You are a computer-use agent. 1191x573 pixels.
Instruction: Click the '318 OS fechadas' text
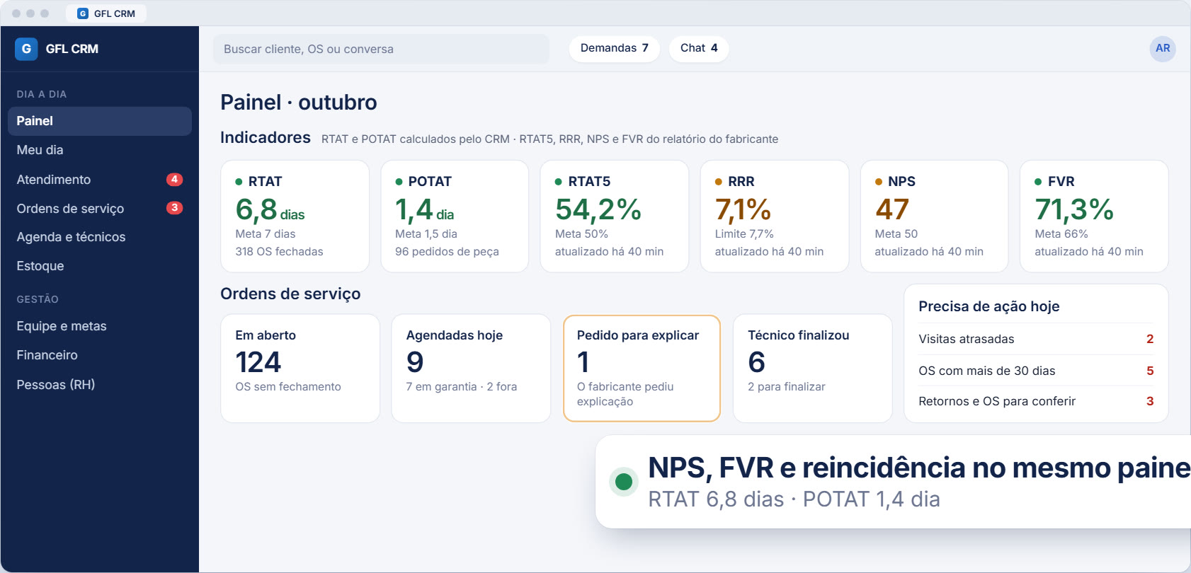tap(279, 251)
